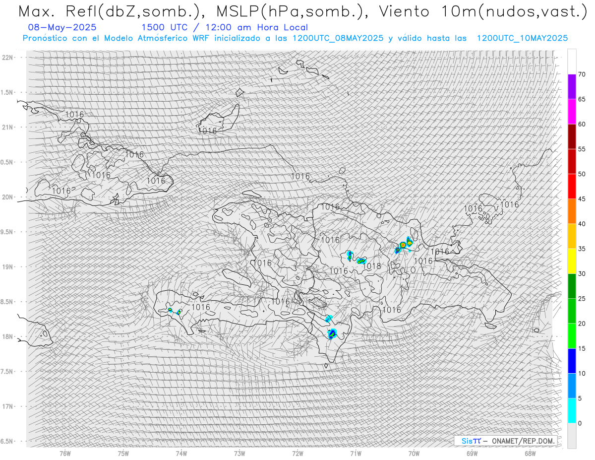Select the dark maroon 55–60 dBZ swatch
The width and height of the screenshot is (595, 460).
pyautogui.click(x=572, y=136)
